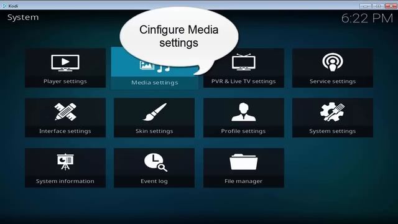398x224 pixels.
Task: Select the Profile settings label
Action: (x=243, y=131)
